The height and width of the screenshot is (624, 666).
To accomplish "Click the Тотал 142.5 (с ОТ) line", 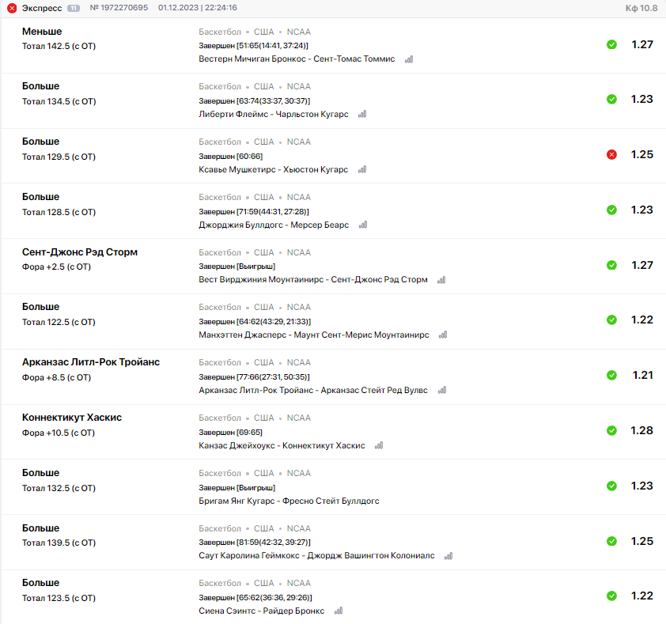I will (x=59, y=46).
